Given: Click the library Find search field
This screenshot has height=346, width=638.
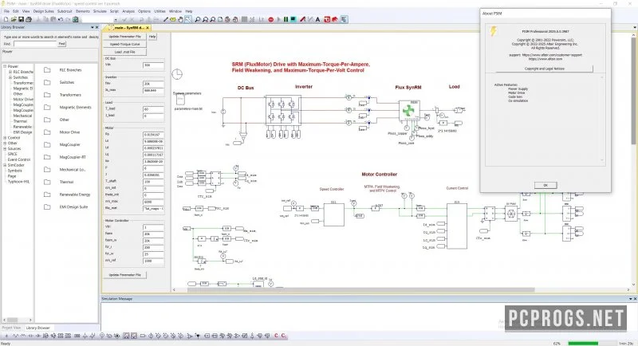Looking at the screenshot, I should 35,44.
